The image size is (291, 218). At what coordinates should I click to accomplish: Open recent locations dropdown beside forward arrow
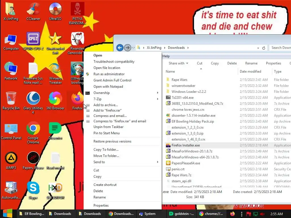tap(133, 48)
